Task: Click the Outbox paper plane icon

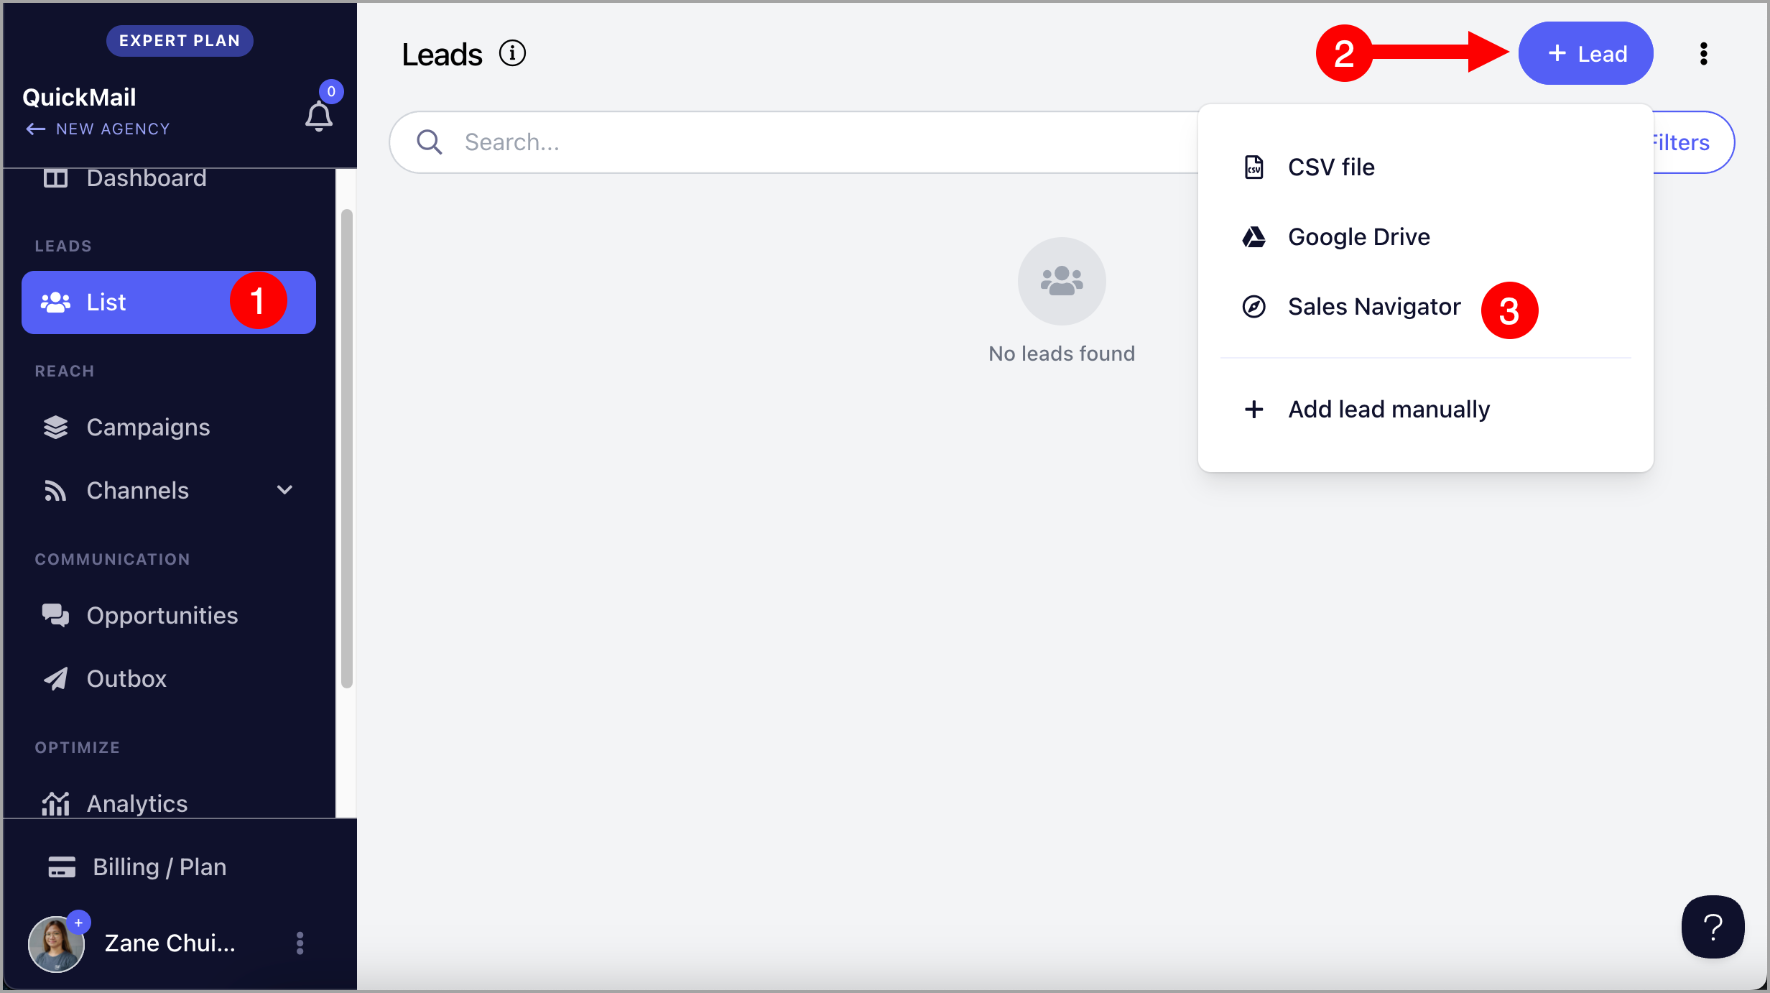Action: (x=55, y=679)
